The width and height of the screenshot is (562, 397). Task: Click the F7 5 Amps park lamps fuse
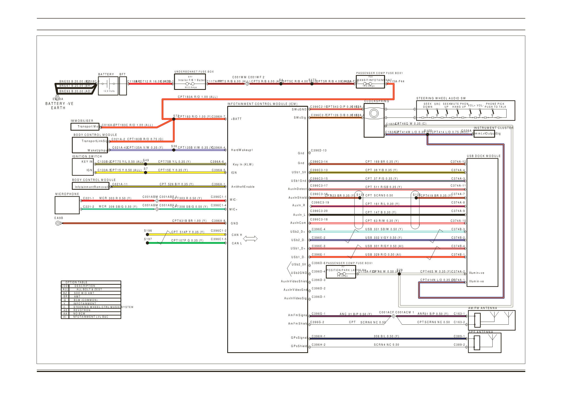click(x=341, y=274)
